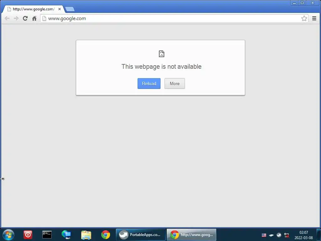The height and width of the screenshot is (241, 321).
Task: Select the http://www.google.com/ tab
Action: [34, 9]
